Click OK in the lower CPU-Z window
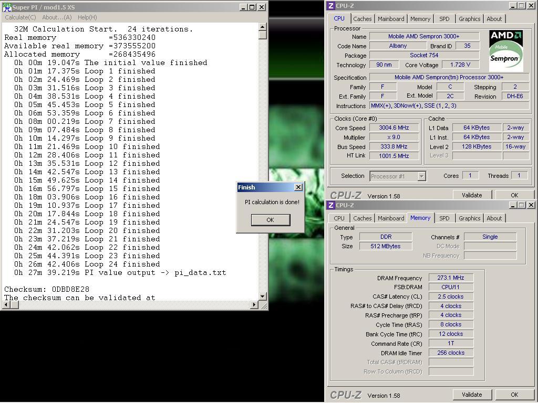This screenshot has height=403, width=538. 514,395
